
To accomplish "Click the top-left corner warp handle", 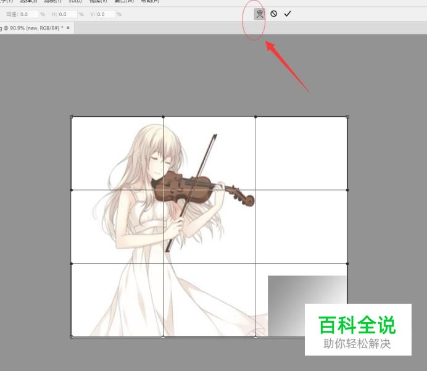I will (72, 117).
